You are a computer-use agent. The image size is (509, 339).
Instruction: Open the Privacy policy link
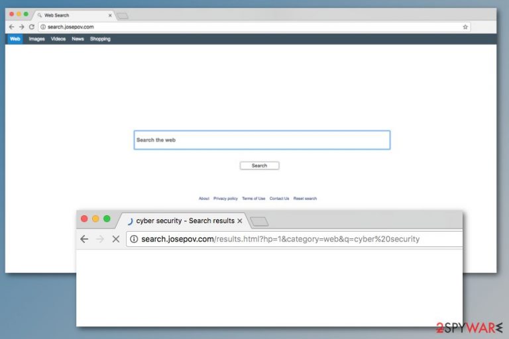pos(225,199)
